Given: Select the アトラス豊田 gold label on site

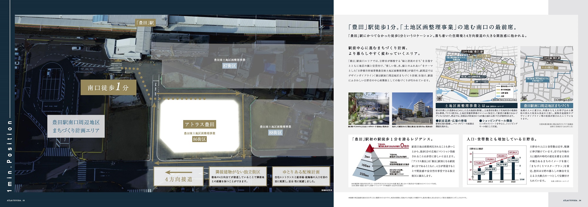Looking at the screenshot, I should pyautogui.click(x=200, y=124).
